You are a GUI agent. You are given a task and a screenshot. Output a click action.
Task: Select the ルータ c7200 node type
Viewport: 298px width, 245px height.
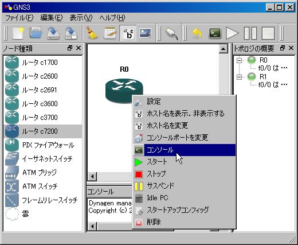click(x=43, y=131)
